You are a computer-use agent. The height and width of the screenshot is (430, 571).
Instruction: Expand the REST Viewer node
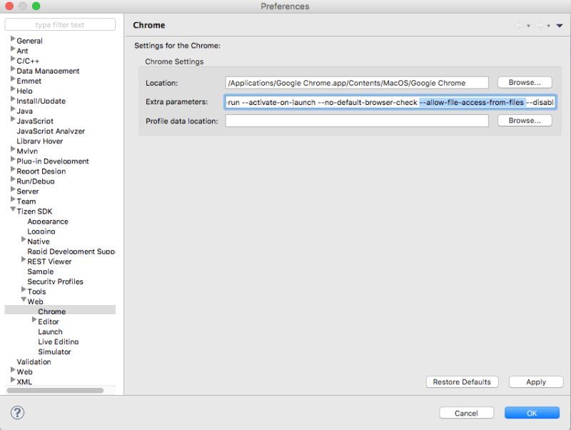24,259
